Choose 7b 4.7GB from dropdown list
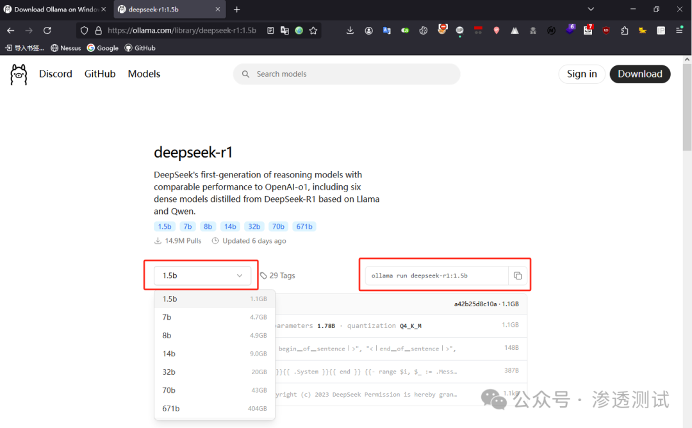 pyautogui.click(x=215, y=317)
